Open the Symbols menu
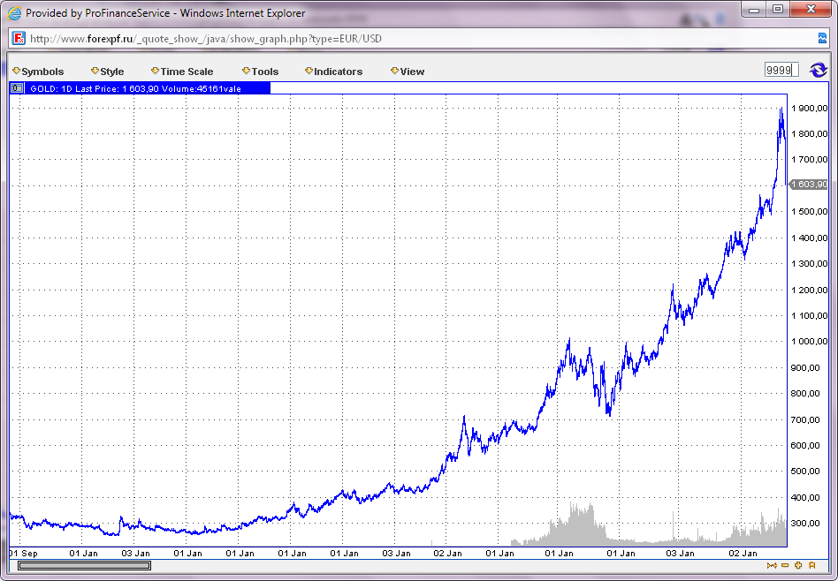The height and width of the screenshot is (581, 838). (x=39, y=72)
